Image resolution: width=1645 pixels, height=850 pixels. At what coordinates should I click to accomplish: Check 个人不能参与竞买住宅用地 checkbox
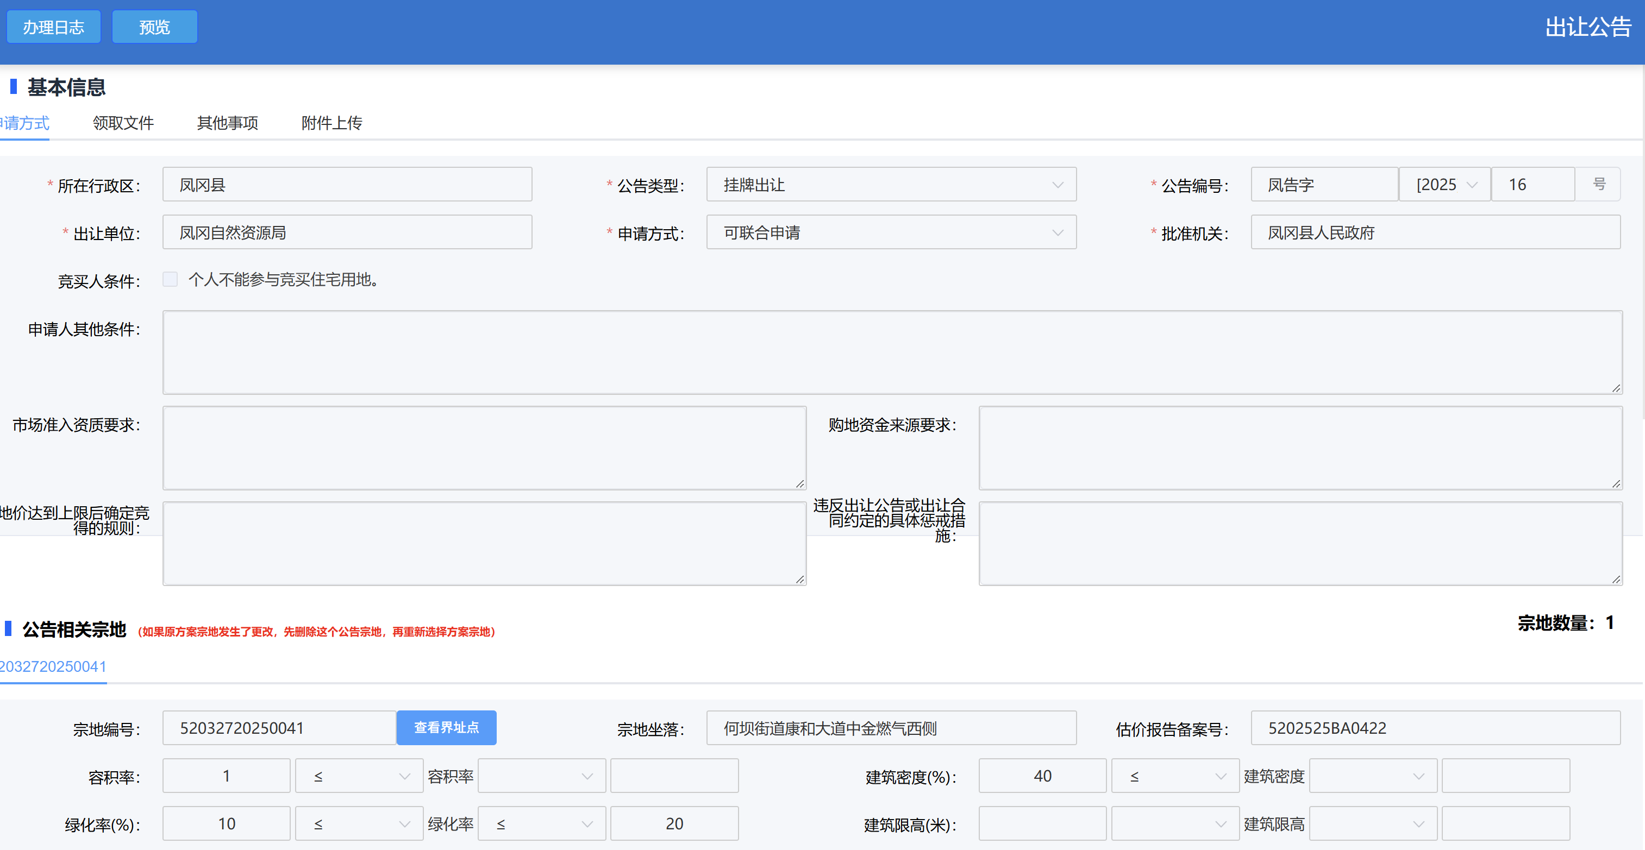170,280
